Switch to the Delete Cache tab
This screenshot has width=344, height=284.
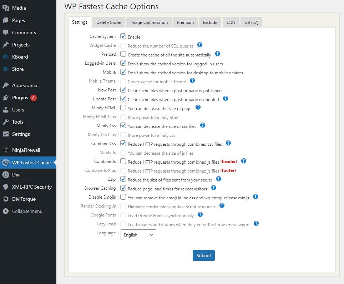click(109, 23)
